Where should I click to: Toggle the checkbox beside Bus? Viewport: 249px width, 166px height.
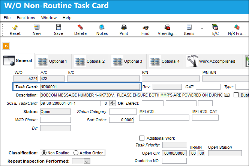coord(236,95)
